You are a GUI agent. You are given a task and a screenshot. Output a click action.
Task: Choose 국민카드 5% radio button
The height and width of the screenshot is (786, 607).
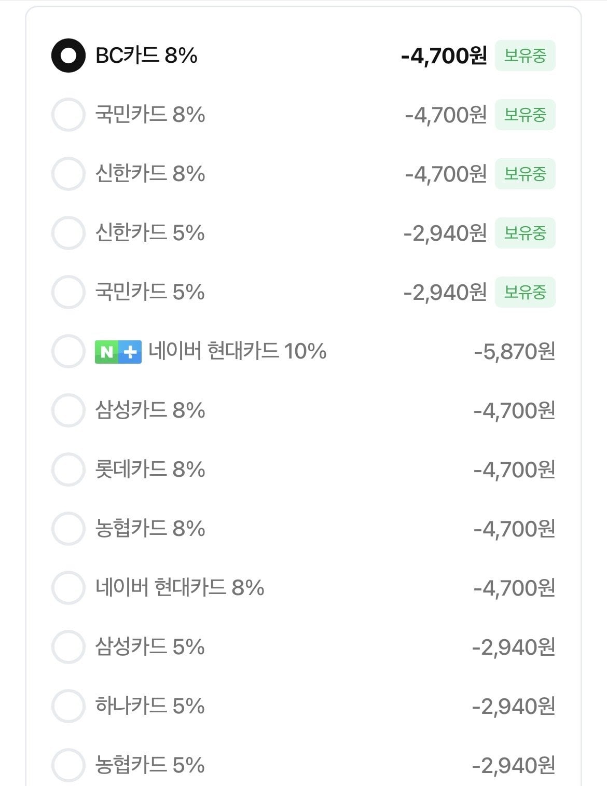point(68,292)
